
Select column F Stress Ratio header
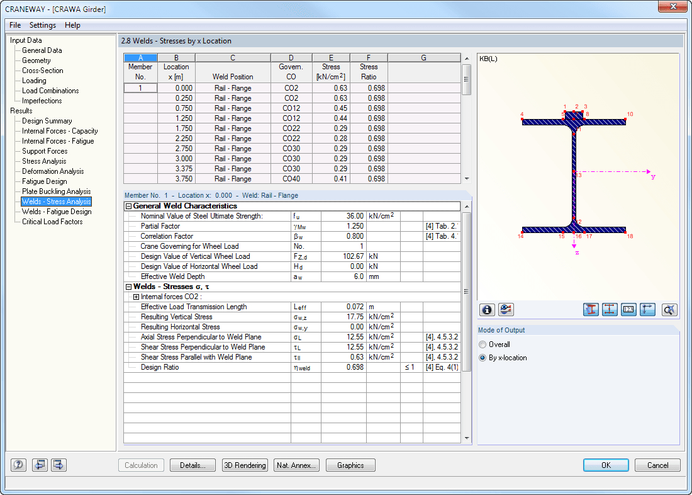point(369,58)
